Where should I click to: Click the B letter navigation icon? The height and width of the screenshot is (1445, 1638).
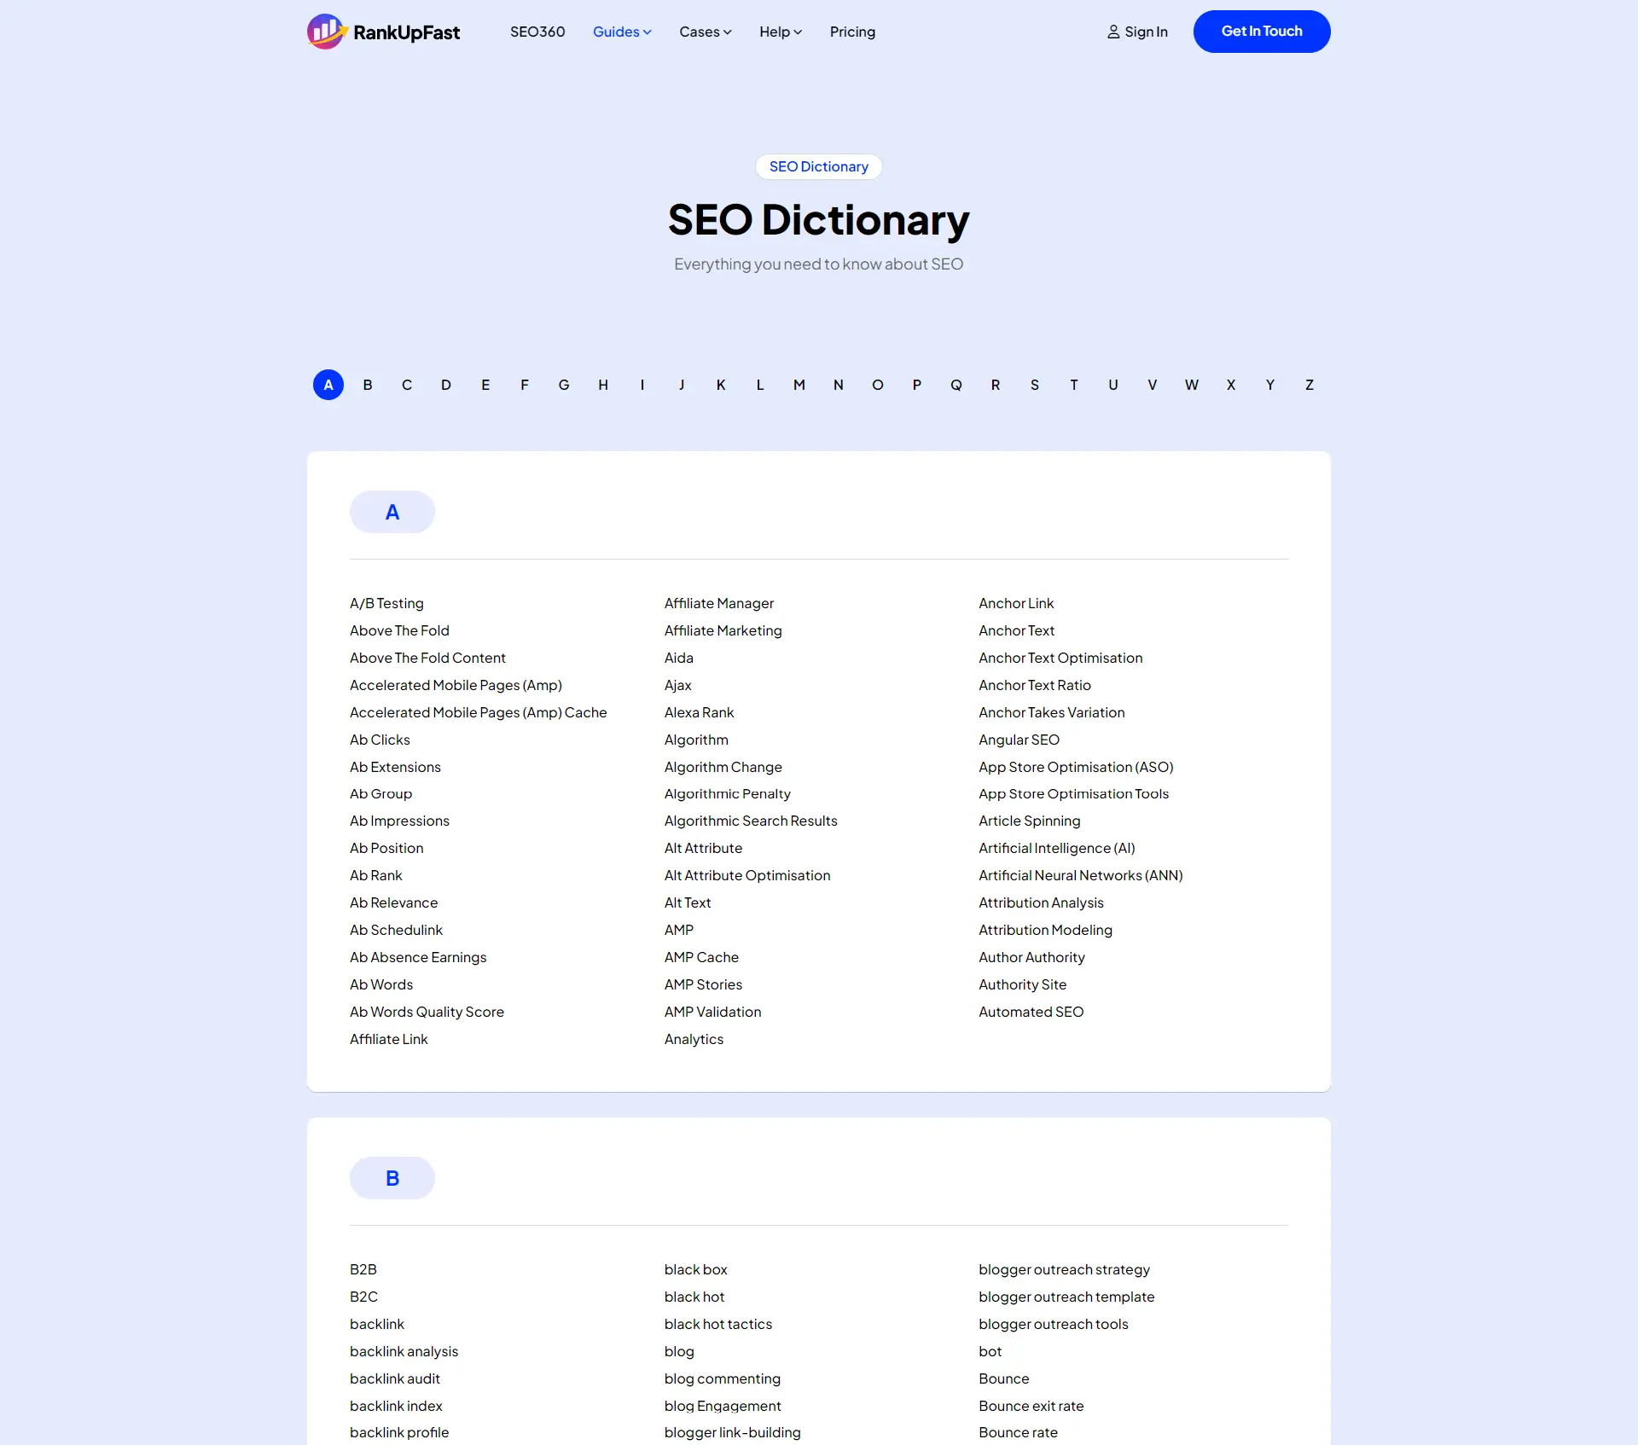pyautogui.click(x=367, y=385)
